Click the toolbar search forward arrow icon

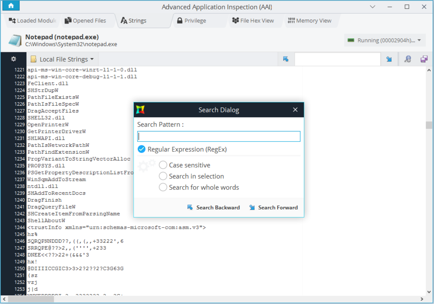pyautogui.click(x=389, y=59)
